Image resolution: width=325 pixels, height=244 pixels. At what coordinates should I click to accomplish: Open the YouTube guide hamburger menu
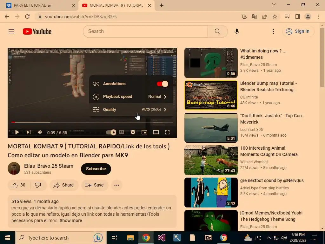[x=11, y=31]
